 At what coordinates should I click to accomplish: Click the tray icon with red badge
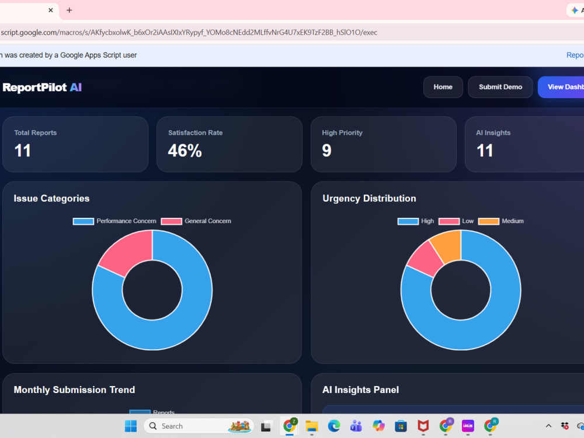pos(565,426)
